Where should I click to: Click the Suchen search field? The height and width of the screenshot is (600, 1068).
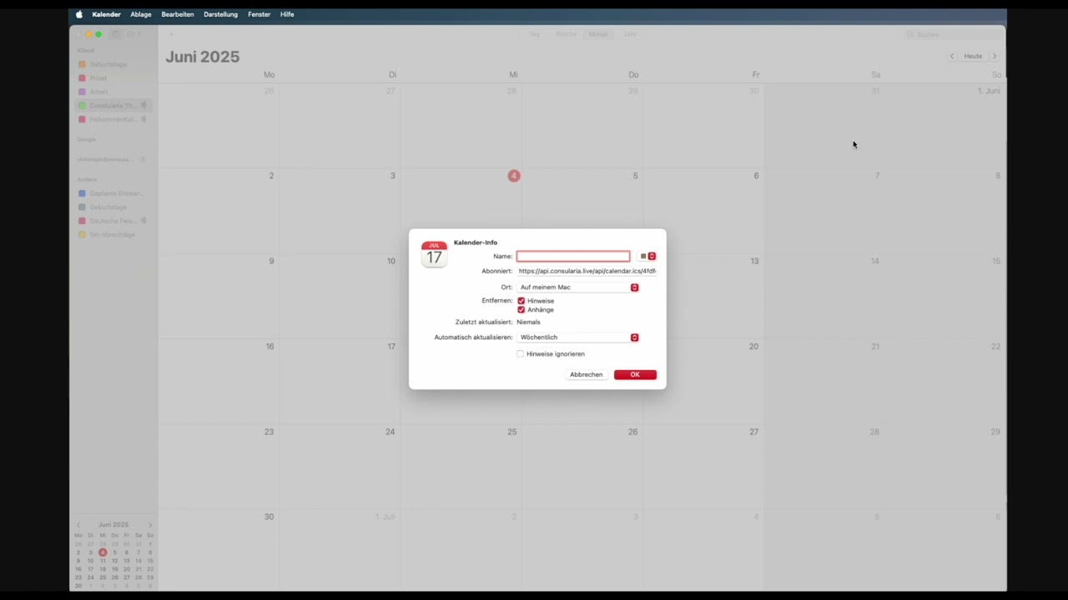click(x=953, y=34)
